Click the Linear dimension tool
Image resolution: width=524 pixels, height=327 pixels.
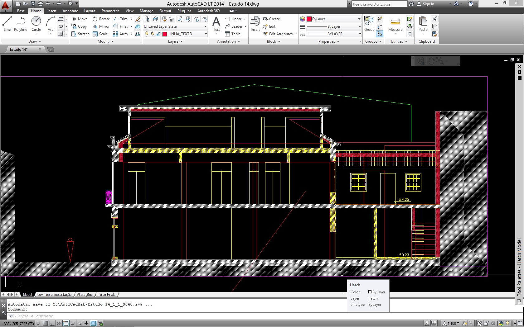coord(233,19)
